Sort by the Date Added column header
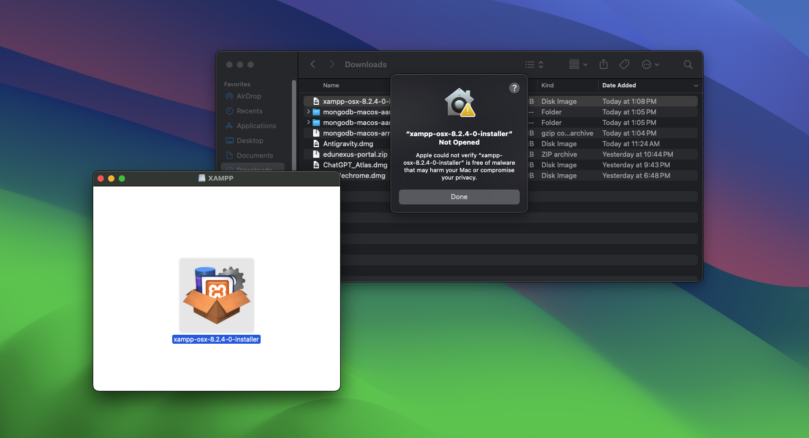The image size is (809, 438). (x=619, y=85)
